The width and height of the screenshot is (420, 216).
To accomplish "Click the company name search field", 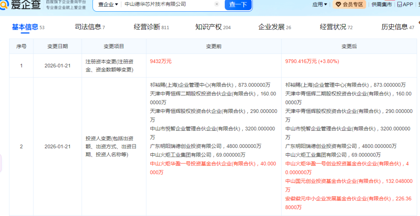I will point(167,4).
